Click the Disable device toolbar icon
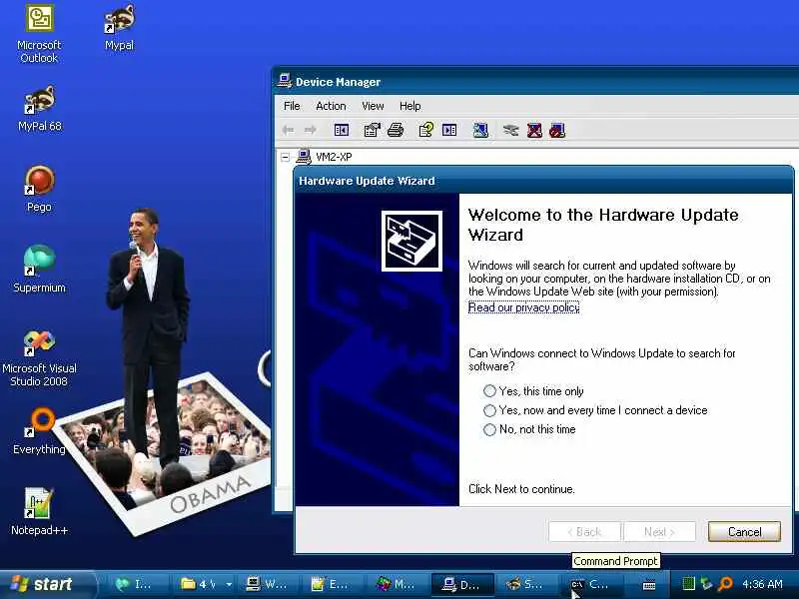 coord(557,130)
